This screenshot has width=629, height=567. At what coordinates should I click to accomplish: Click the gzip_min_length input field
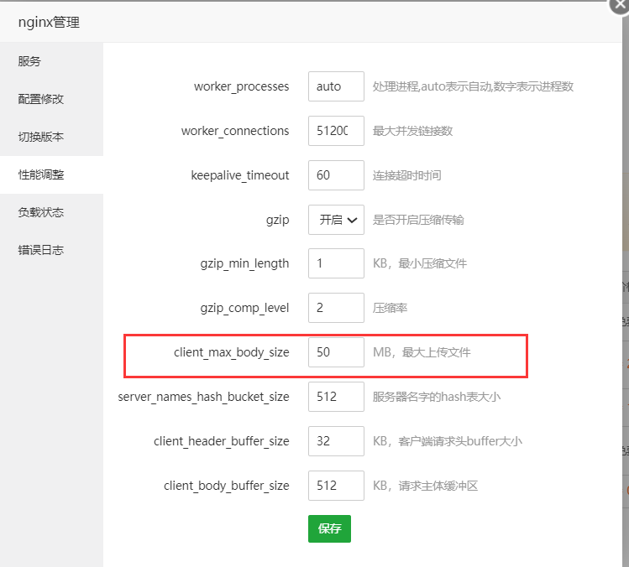pos(336,263)
